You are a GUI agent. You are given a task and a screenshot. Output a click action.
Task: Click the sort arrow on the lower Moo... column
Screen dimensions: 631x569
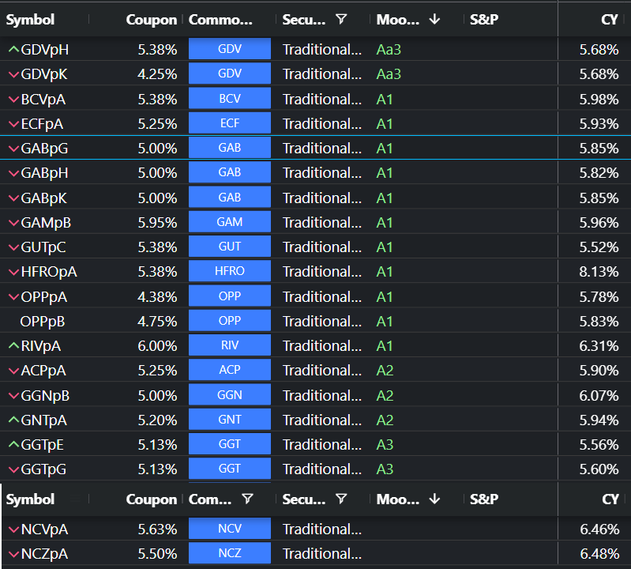click(x=434, y=499)
